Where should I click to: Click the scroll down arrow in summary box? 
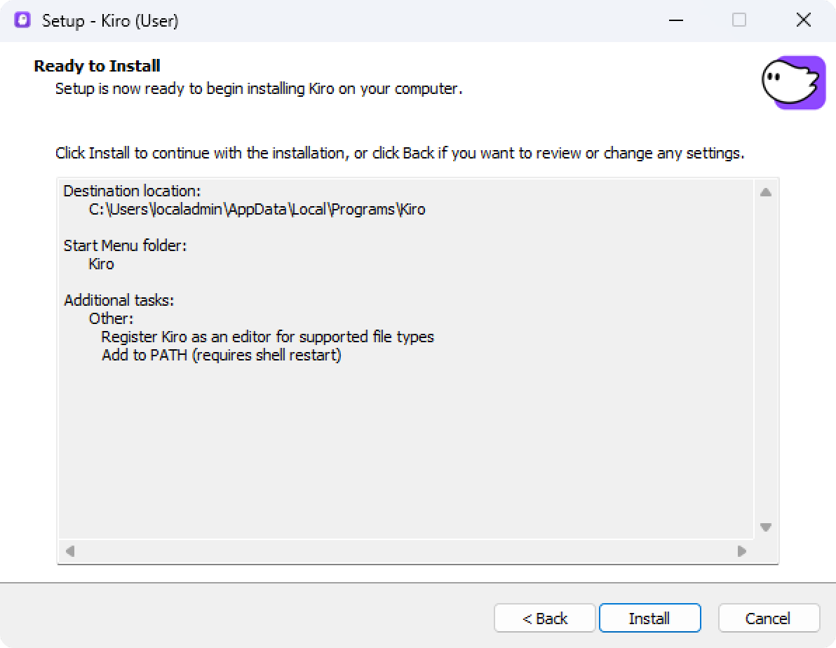click(766, 527)
